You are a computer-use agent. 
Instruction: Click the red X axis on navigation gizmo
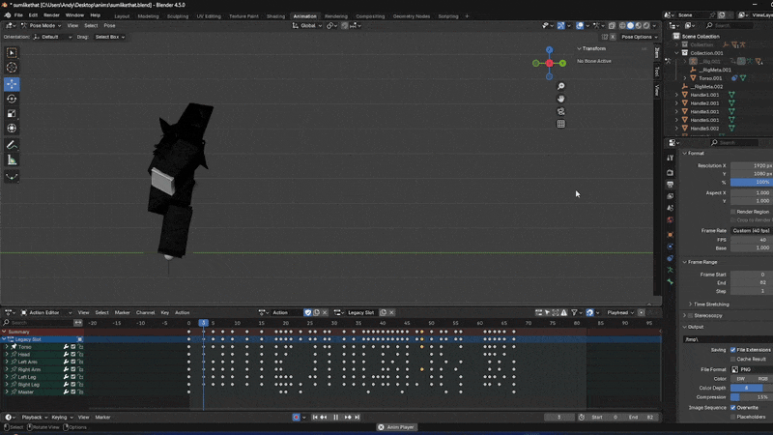[x=549, y=63]
